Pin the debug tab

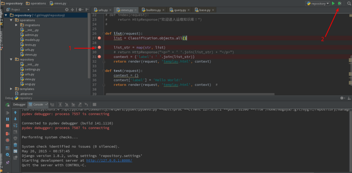(x=7, y=162)
